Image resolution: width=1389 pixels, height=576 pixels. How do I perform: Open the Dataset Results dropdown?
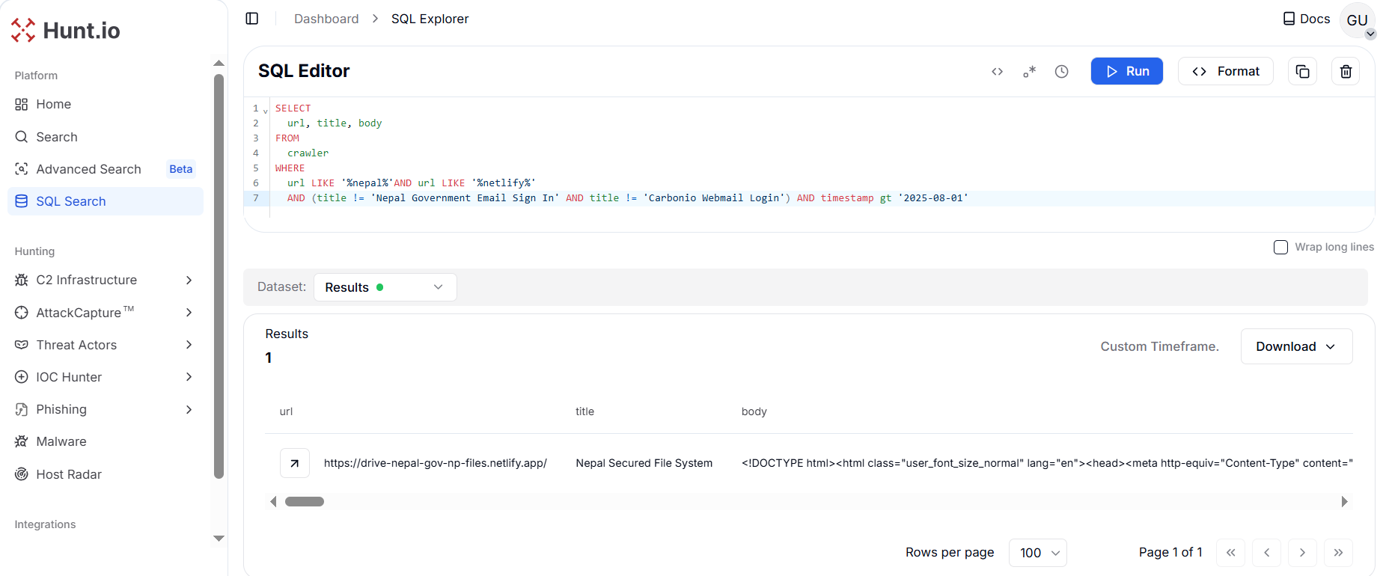click(x=385, y=287)
